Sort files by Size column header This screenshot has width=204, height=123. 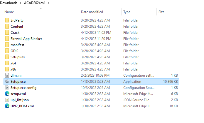pyautogui.click(x=161, y=12)
